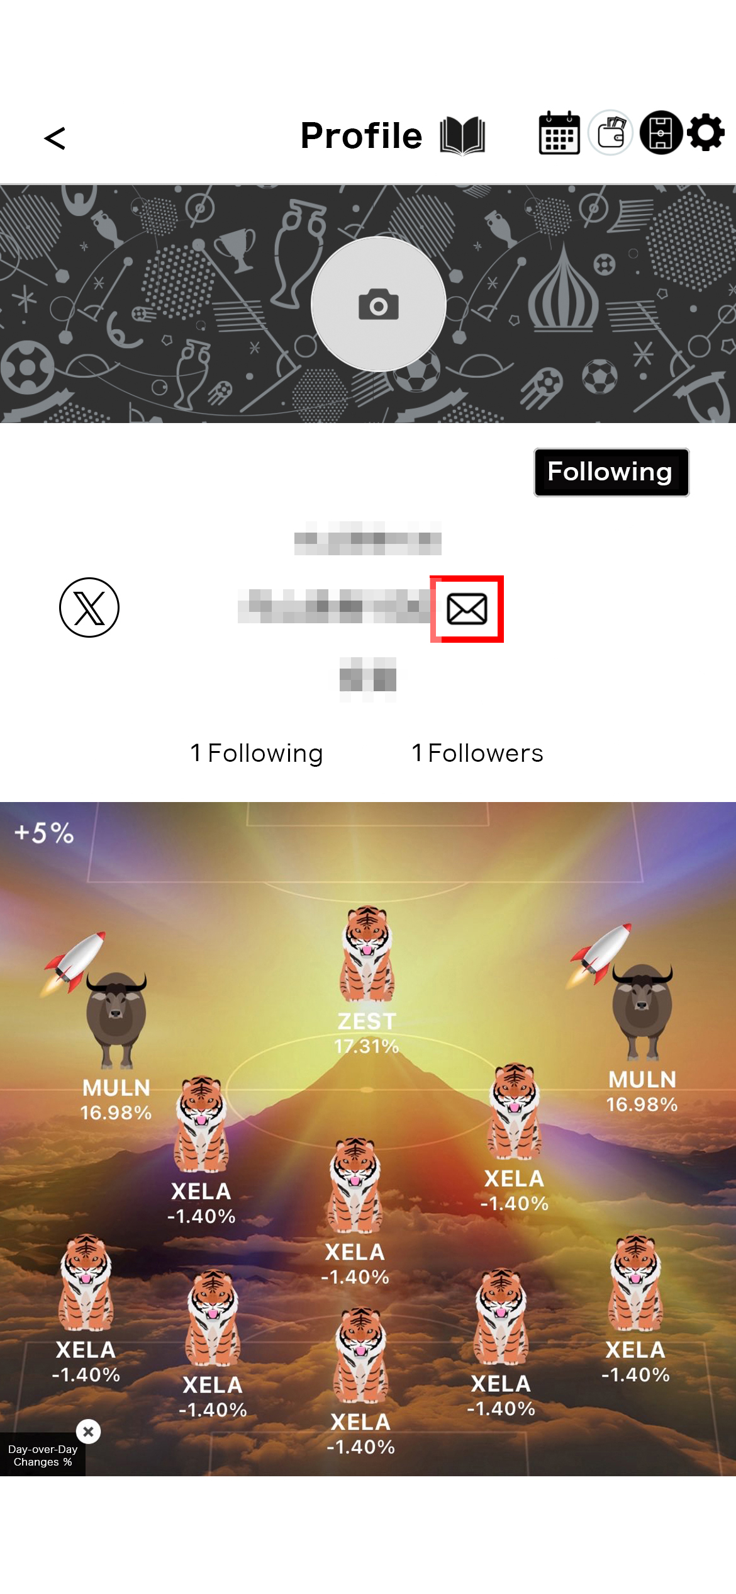Tap the Day-over-Day Changes % label
The height and width of the screenshot is (1594, 736).
[x=42, y=1455]
